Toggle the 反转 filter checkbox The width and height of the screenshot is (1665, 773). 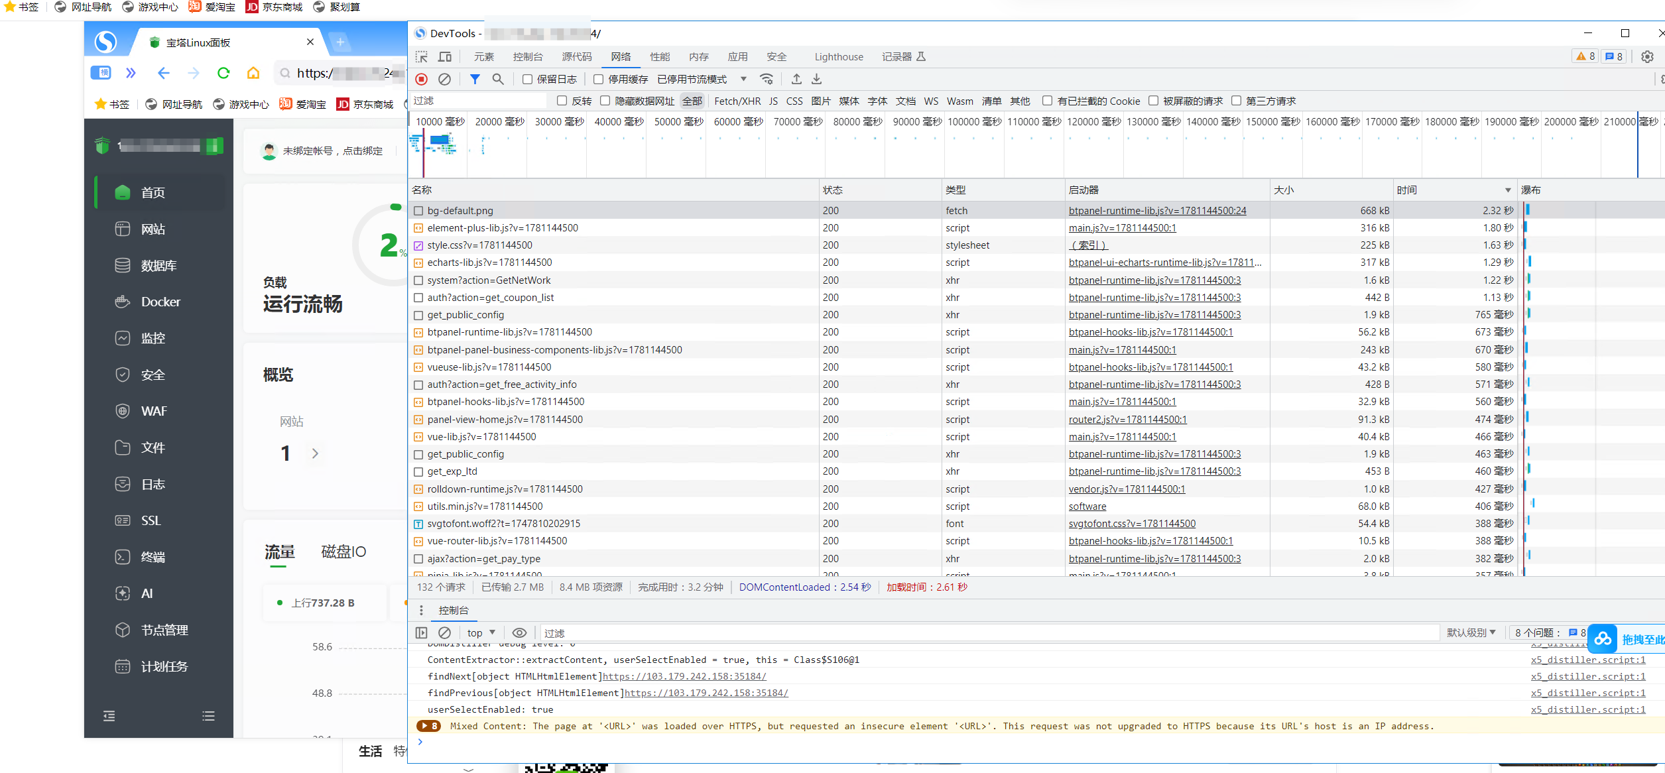coord(562,101)
